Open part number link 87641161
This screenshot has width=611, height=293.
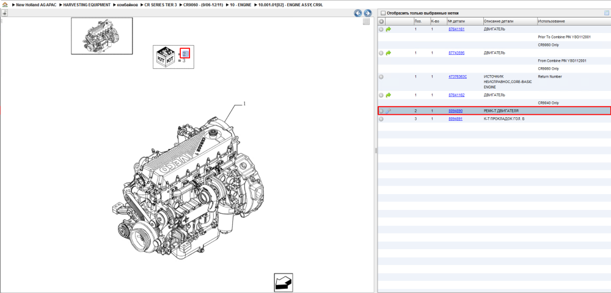tap(456, 29)
